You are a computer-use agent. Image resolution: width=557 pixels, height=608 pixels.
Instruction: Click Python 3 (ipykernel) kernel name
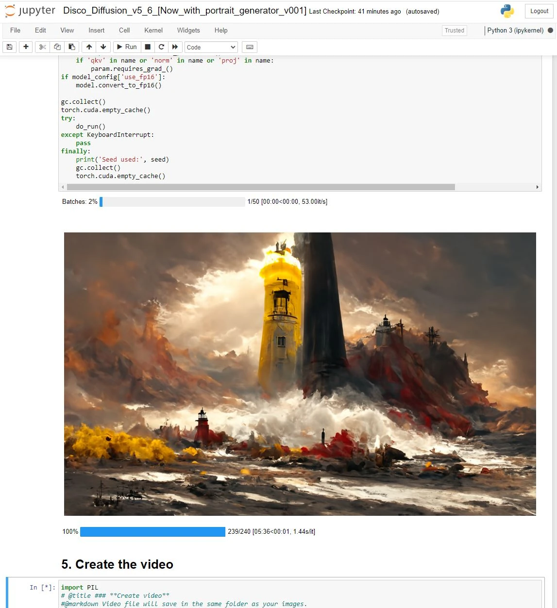[x=515, y=30]
